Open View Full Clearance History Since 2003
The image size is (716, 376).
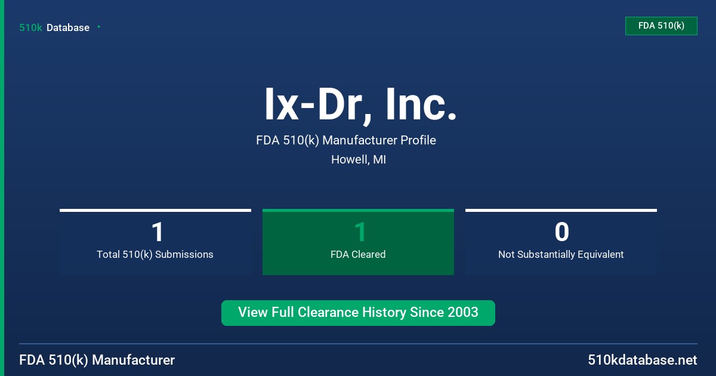pos(358,313)
